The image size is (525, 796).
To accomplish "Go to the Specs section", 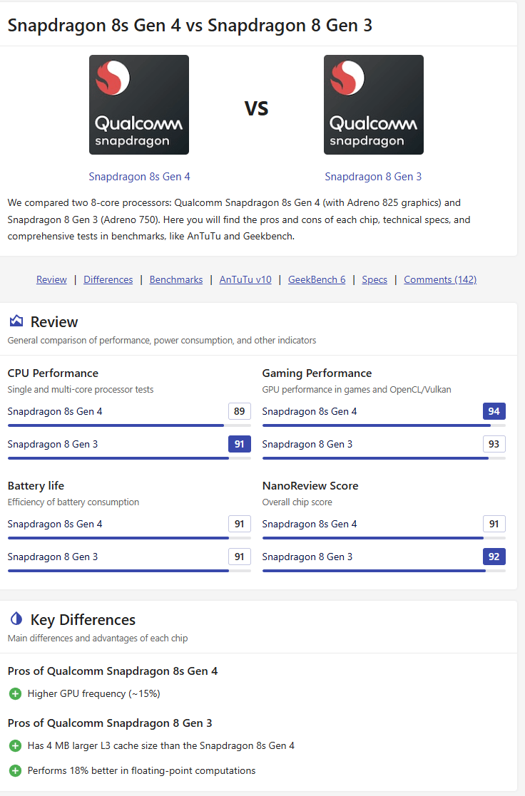I will coord(374,279).
